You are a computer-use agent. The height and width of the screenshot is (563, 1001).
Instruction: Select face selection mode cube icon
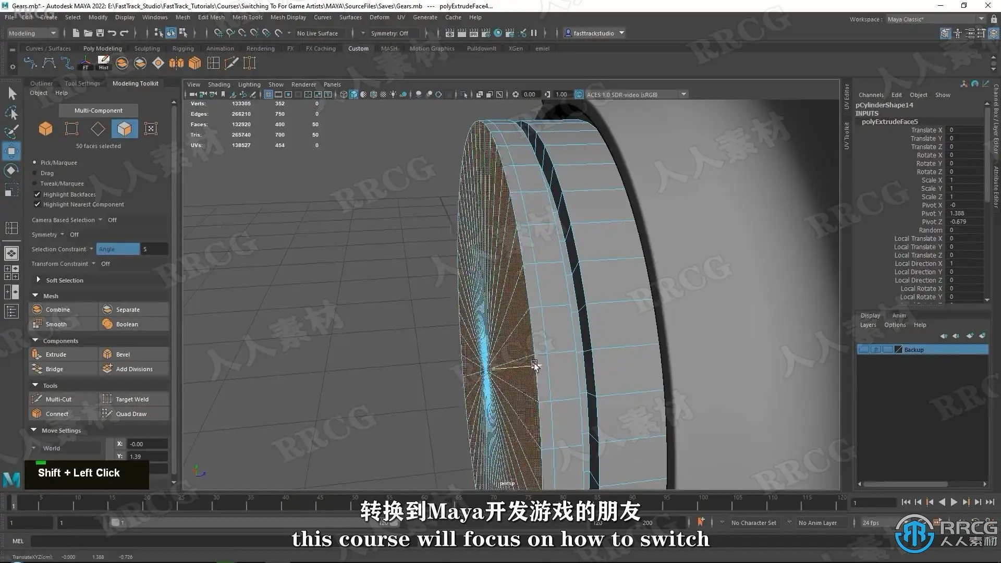tap(124, 129)
